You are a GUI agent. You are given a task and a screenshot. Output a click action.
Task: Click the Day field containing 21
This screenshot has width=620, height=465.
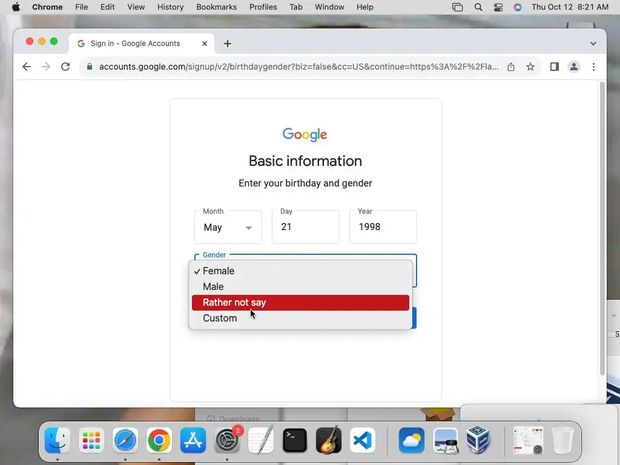click(x=305, y=227)
